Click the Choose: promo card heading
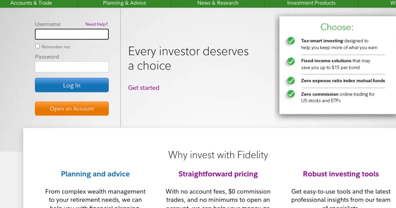 coord(337,27)
